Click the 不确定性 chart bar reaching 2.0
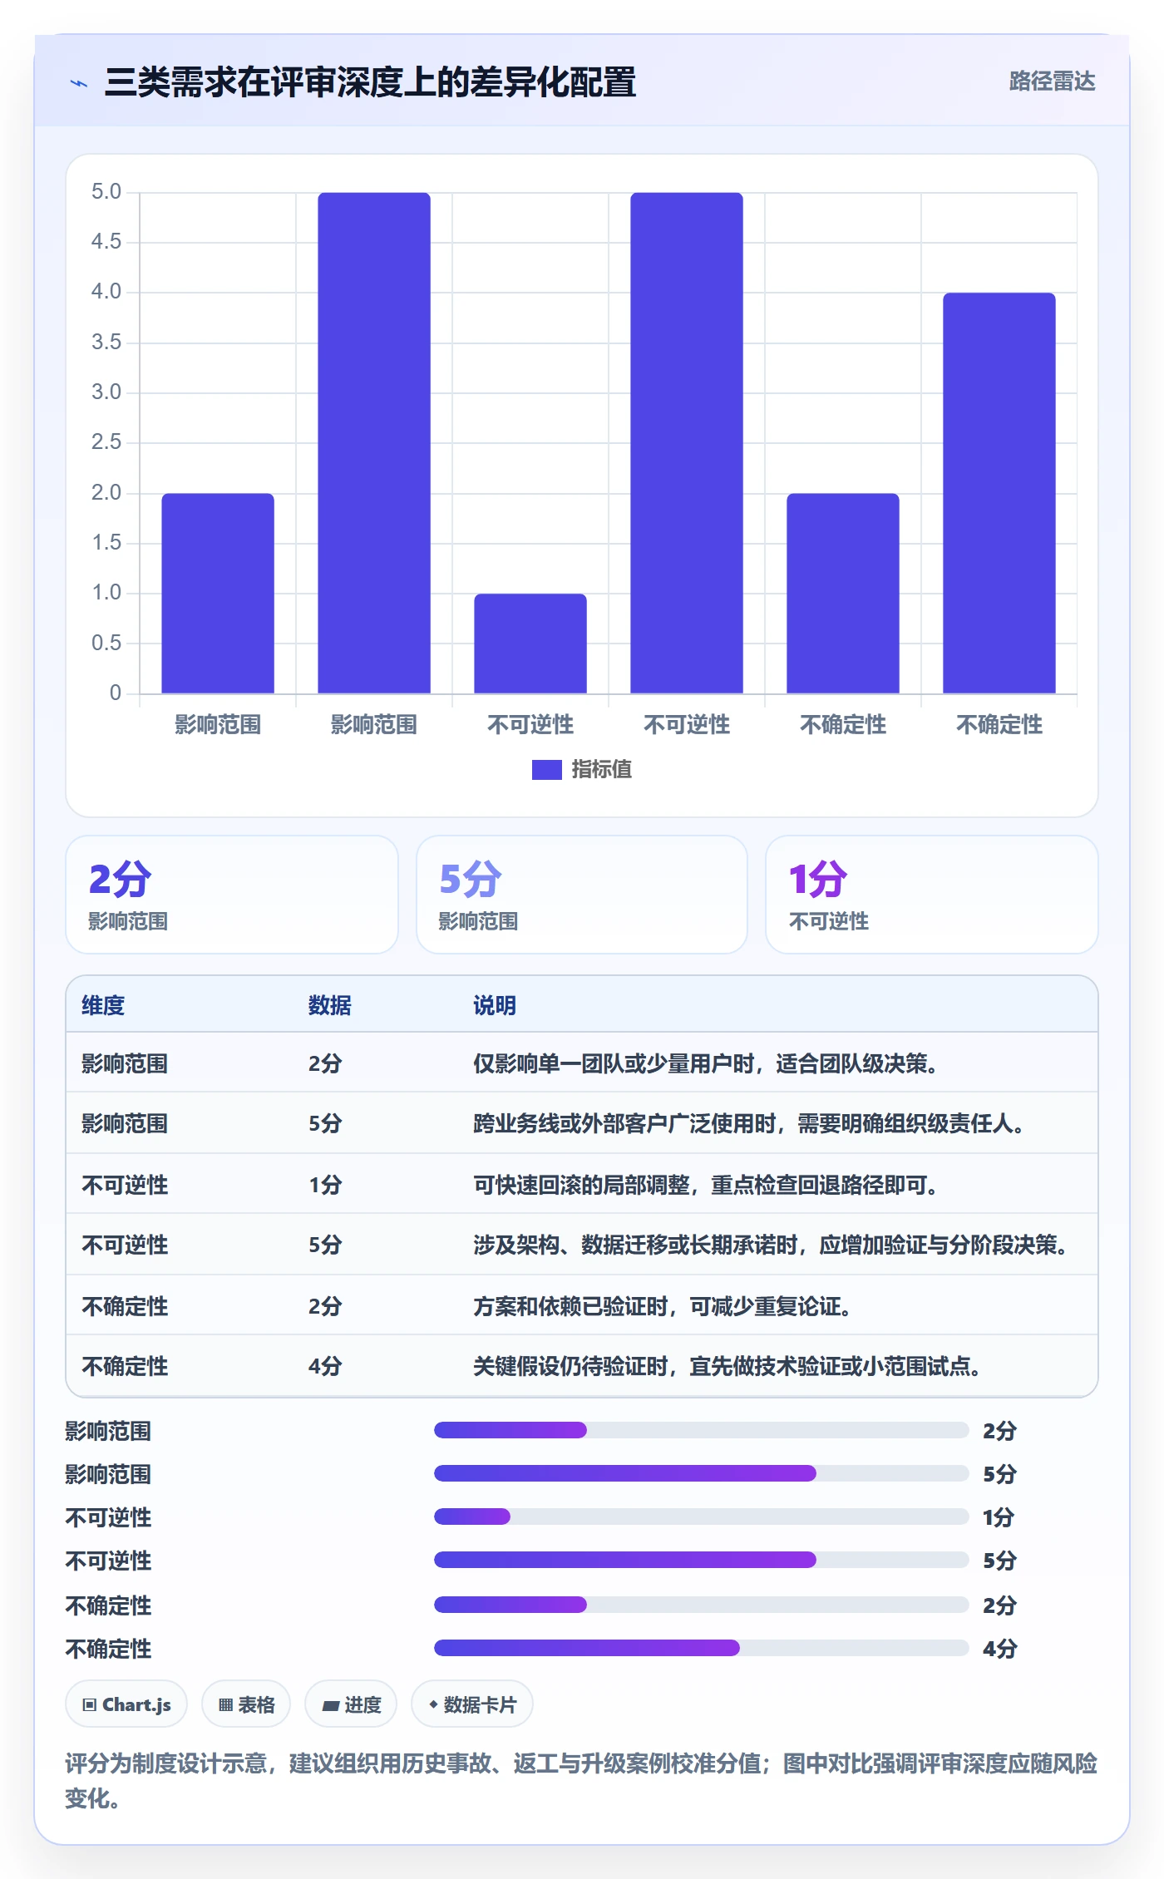The image size is (1164, 1879). pyautogui.click(x=843, y=594)
